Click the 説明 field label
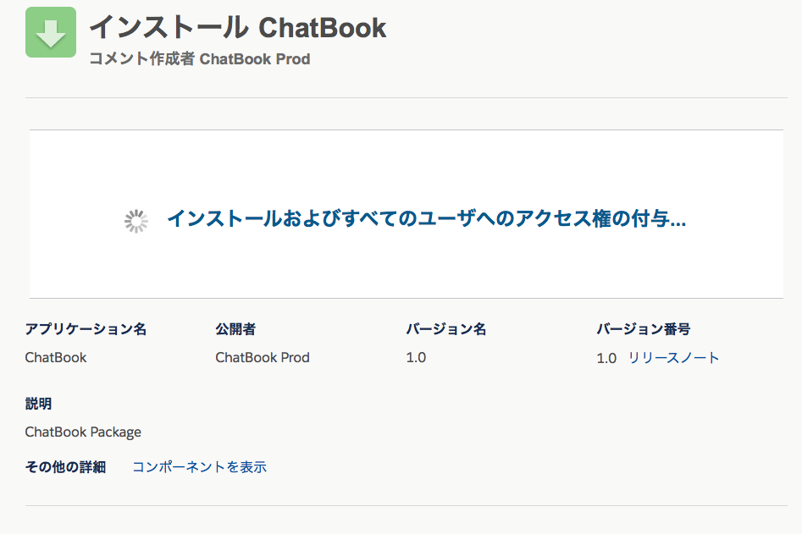 38,404
